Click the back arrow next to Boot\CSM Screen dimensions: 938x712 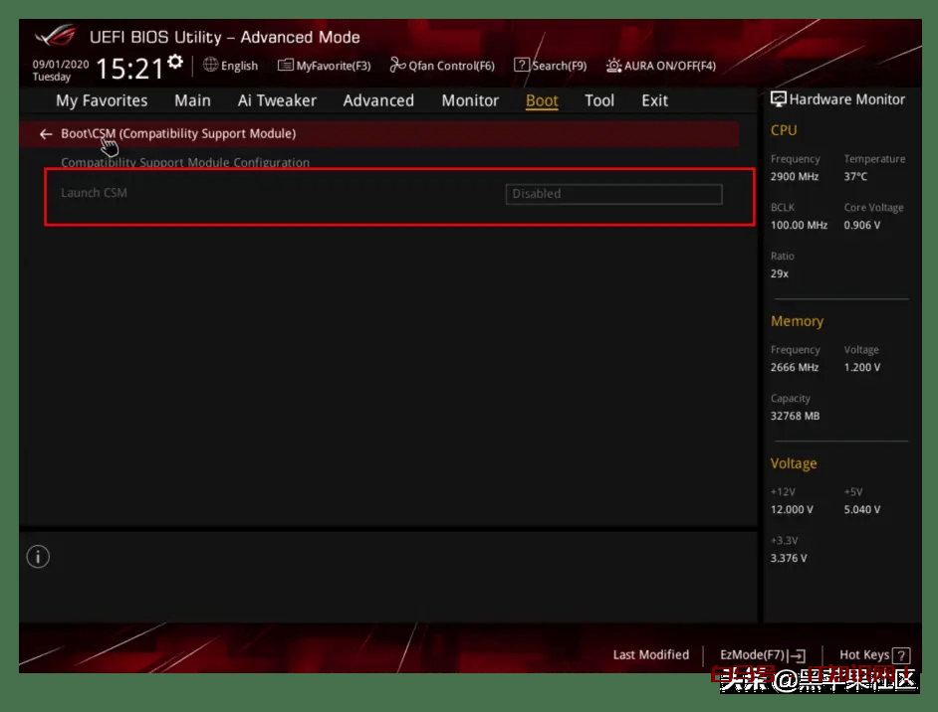(x=45, y=134)
